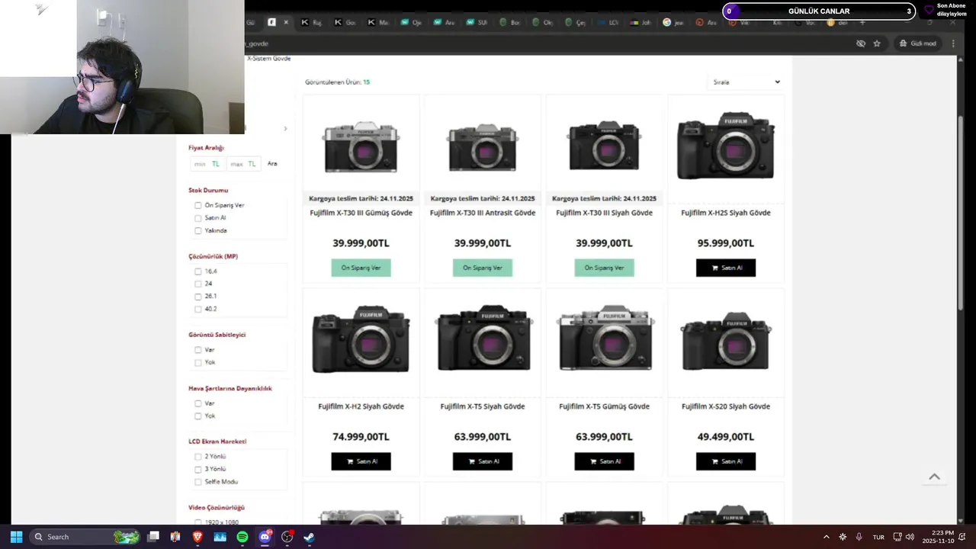Check the Ön Sipariş Ver stock filter
The image size is (976, 549).
198,205
